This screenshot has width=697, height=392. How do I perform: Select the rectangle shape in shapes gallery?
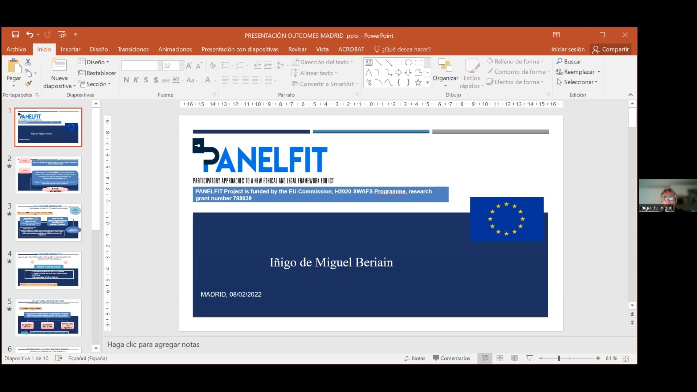[x=398, y=62]
